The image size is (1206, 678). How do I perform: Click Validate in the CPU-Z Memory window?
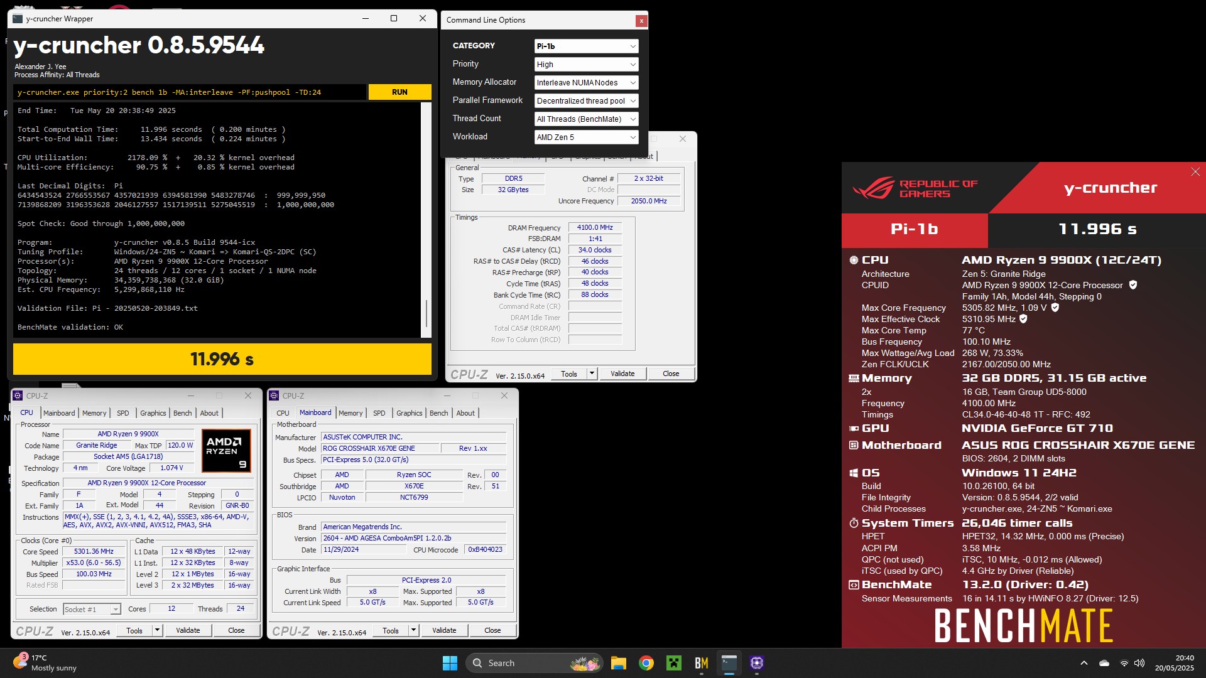point(622,374)
